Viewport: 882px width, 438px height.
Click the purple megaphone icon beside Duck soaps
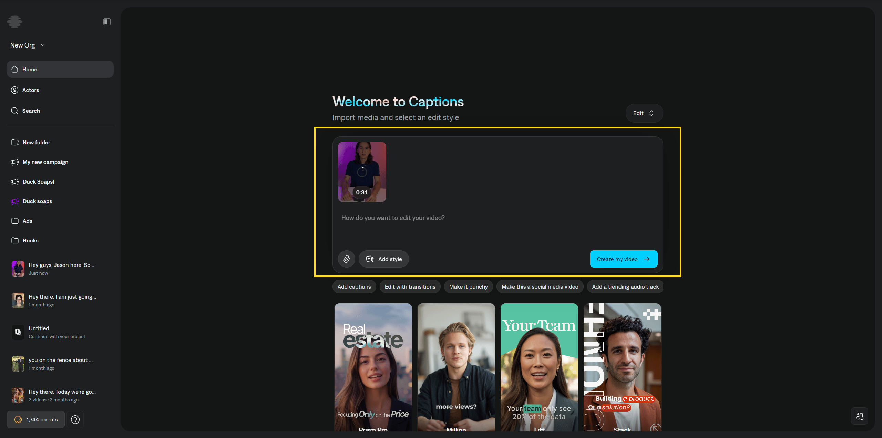point(15,201)
